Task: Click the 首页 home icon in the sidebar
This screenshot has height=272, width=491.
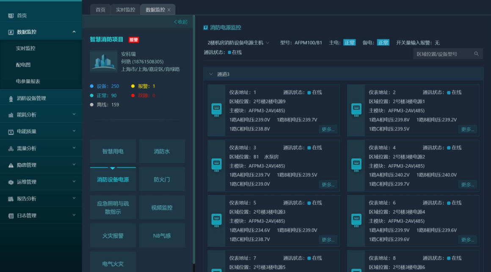Action: pyautogui.click(x=11, y=16)
